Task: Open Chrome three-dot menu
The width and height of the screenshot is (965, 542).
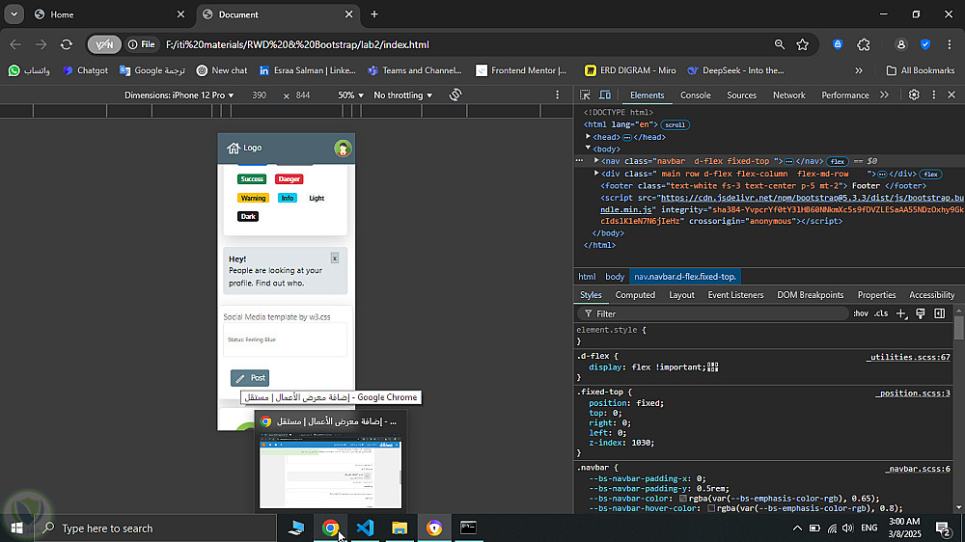Action: pyautogui.click(x=950, y=44)
